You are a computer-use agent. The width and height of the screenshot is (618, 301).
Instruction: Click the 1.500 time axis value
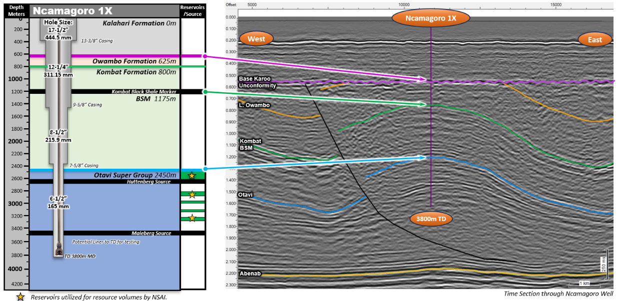tap(231, 192)
